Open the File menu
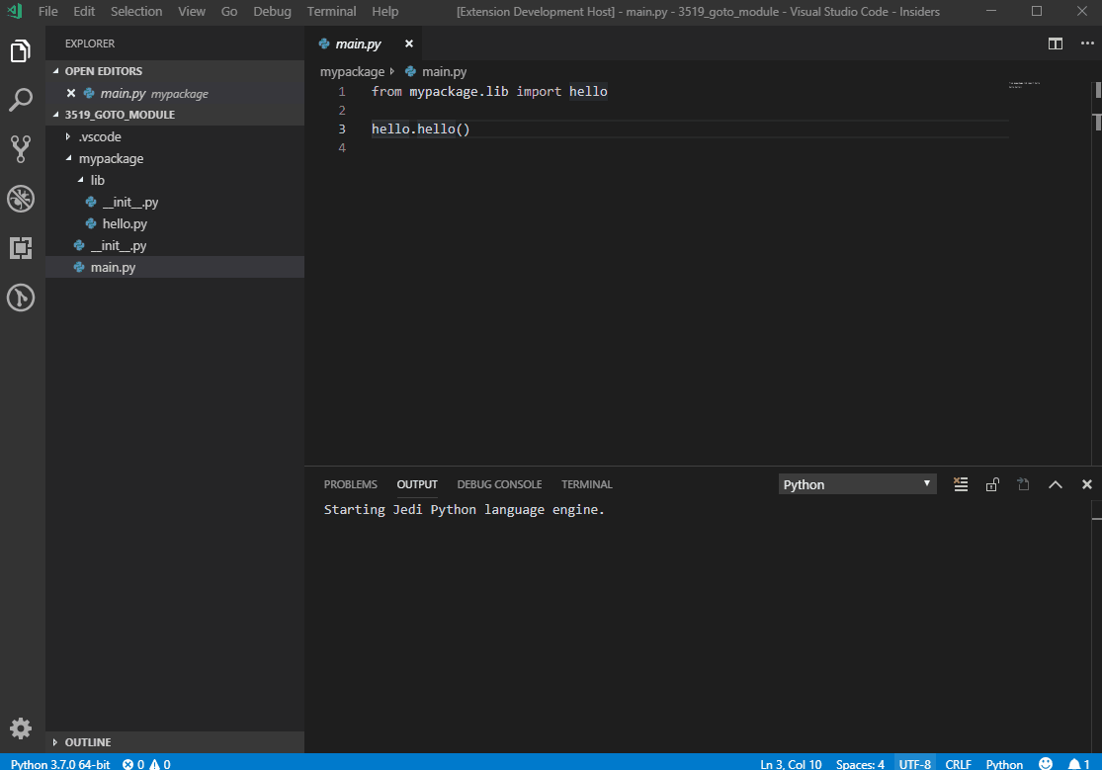The width and height of the screenshot is (1102, 770). pyautogui.click(x=47, y=11)
